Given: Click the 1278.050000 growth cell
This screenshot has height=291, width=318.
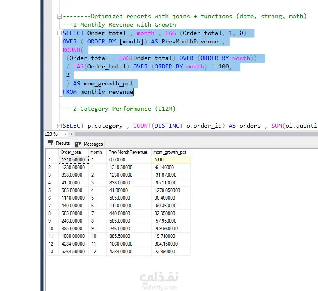Looking at the screenshot, I should pos(171,190).
